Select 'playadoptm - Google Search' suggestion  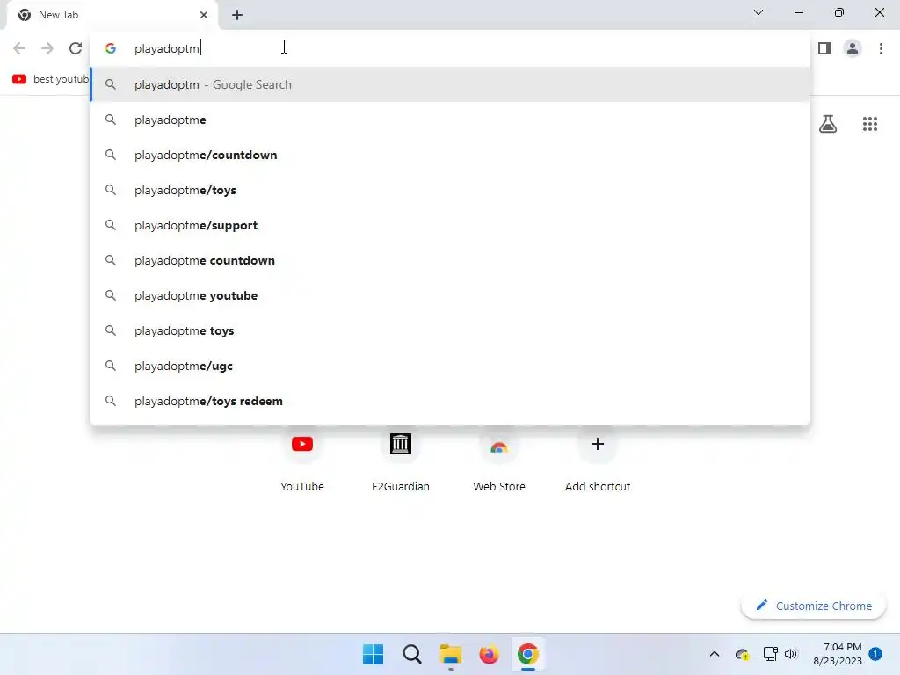pos(450,84)
